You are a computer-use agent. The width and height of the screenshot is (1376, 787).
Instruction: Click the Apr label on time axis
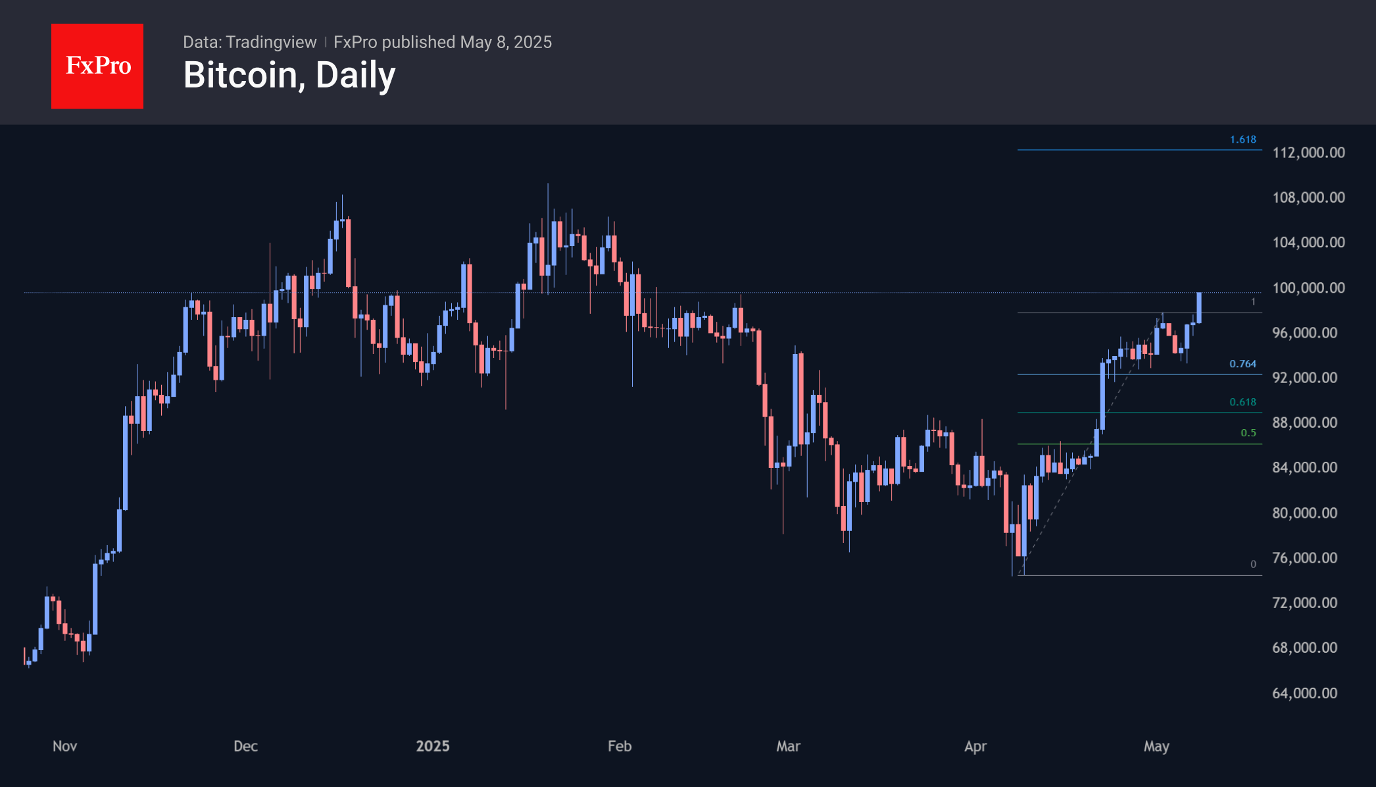[x=975, y=746]
